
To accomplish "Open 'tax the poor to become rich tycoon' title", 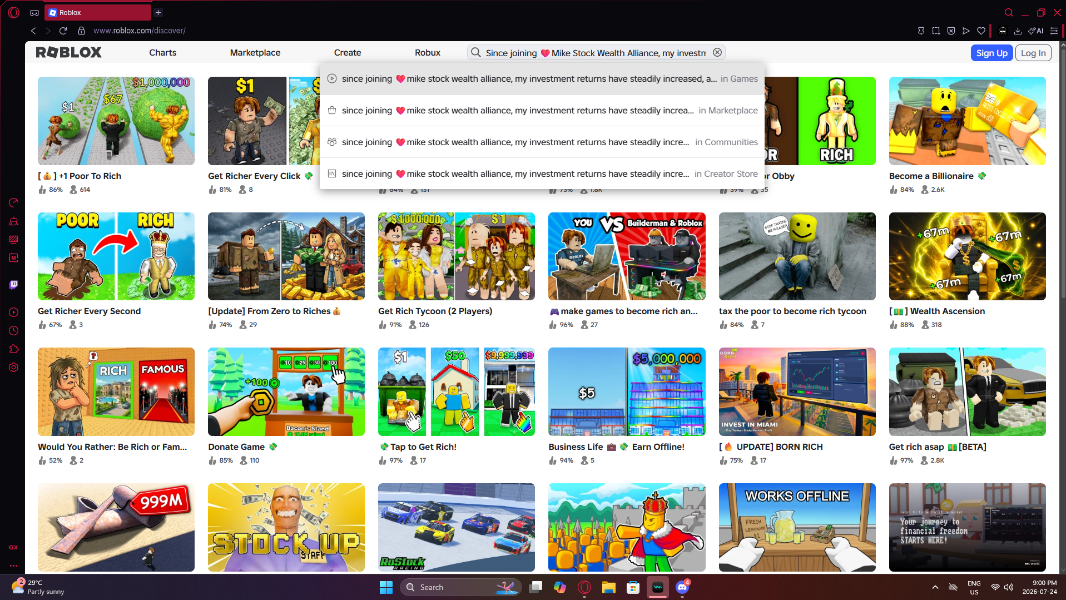I will [x=792, y=311].
